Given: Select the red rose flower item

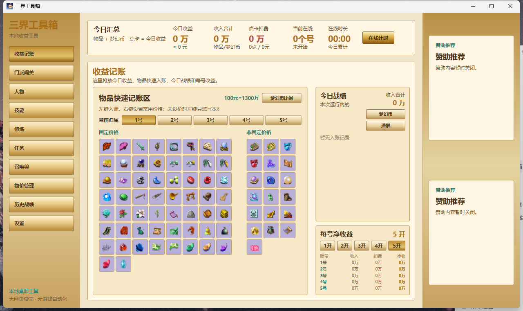Looking at the screenshot, I should (123, 214).
